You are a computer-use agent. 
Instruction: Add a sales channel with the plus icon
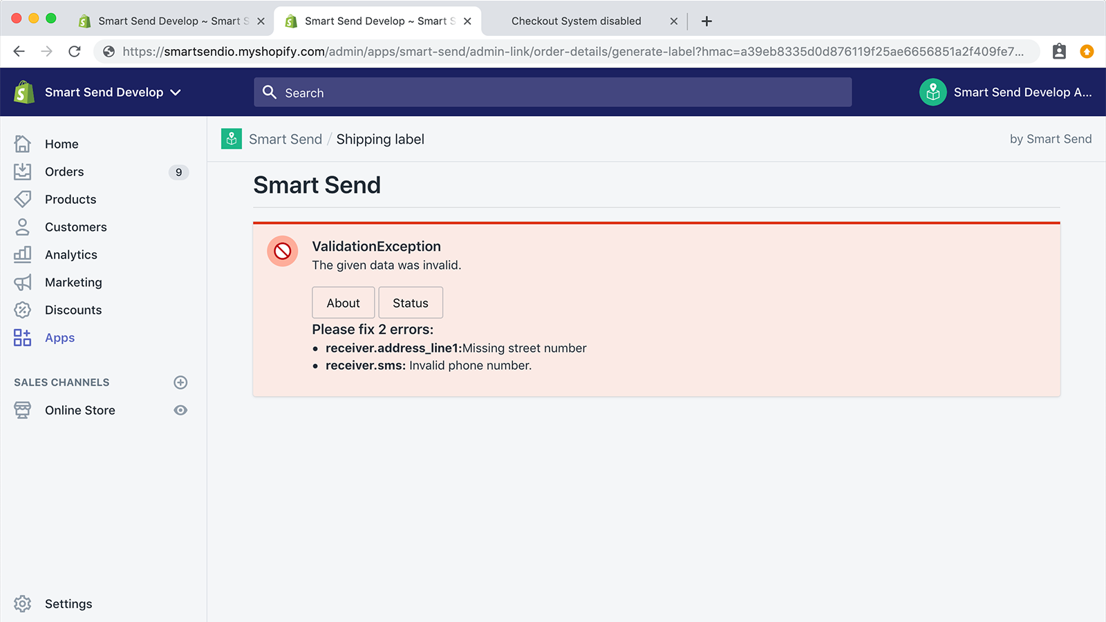pos(180,382)
